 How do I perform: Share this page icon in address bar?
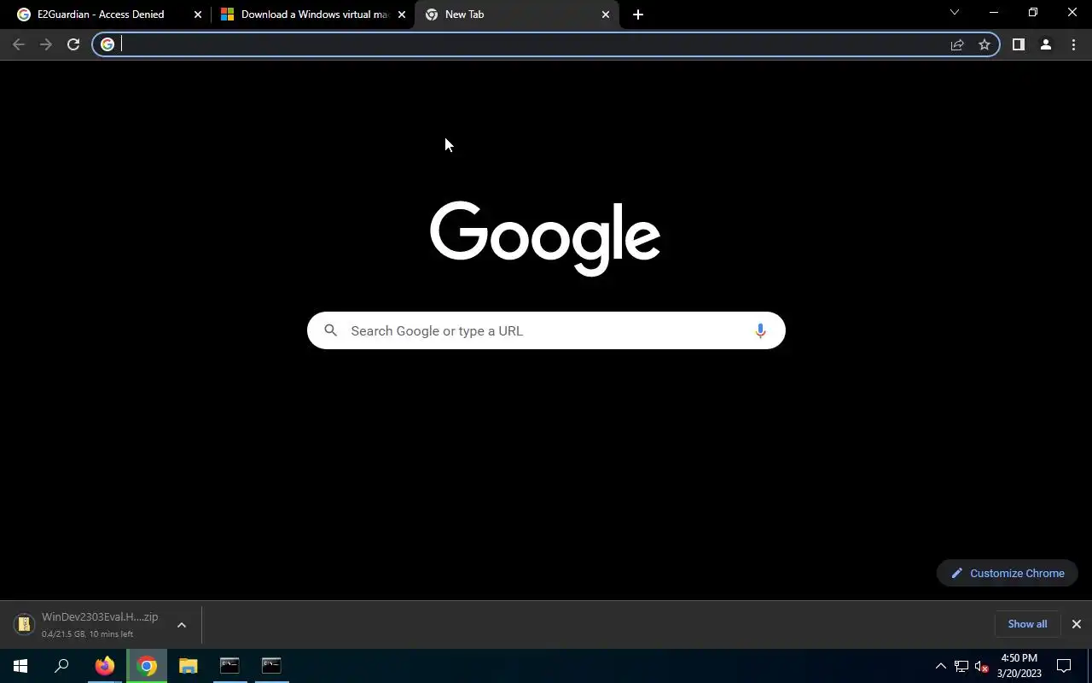(x=957, y=44)
